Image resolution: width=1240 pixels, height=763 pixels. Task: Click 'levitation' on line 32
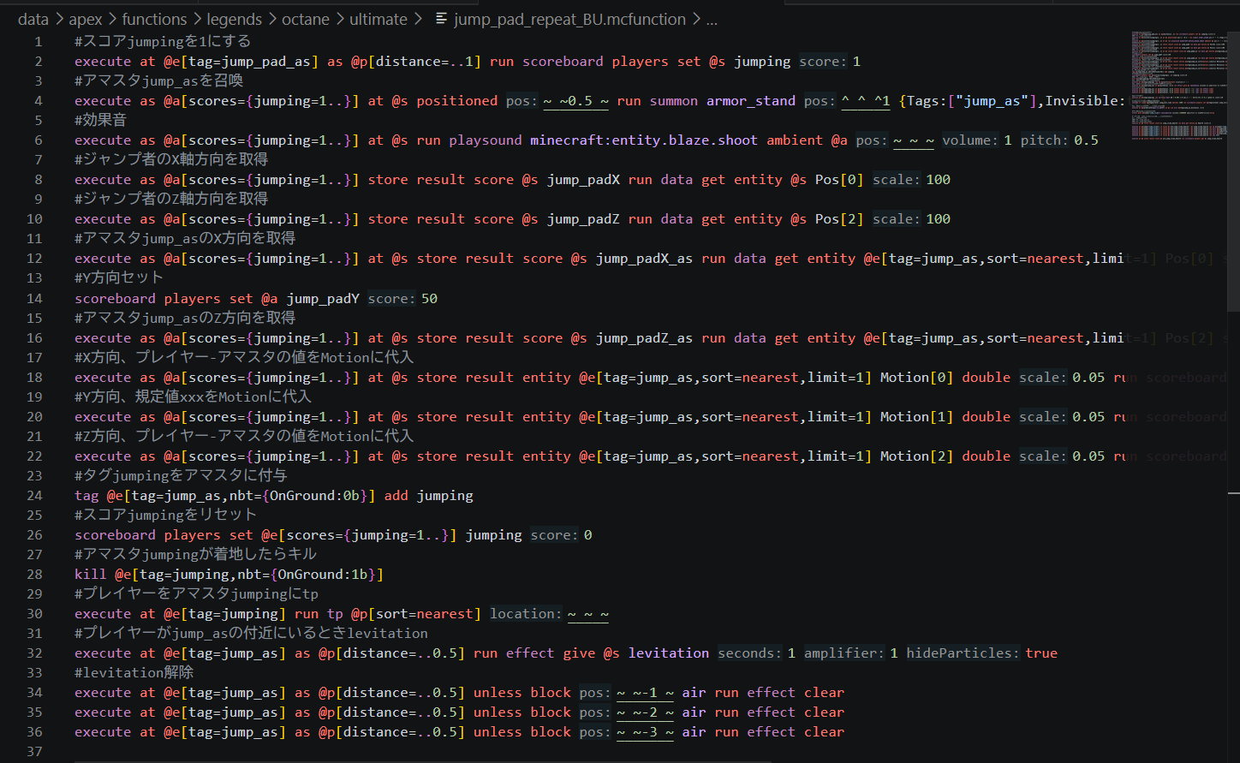point(669,653)
